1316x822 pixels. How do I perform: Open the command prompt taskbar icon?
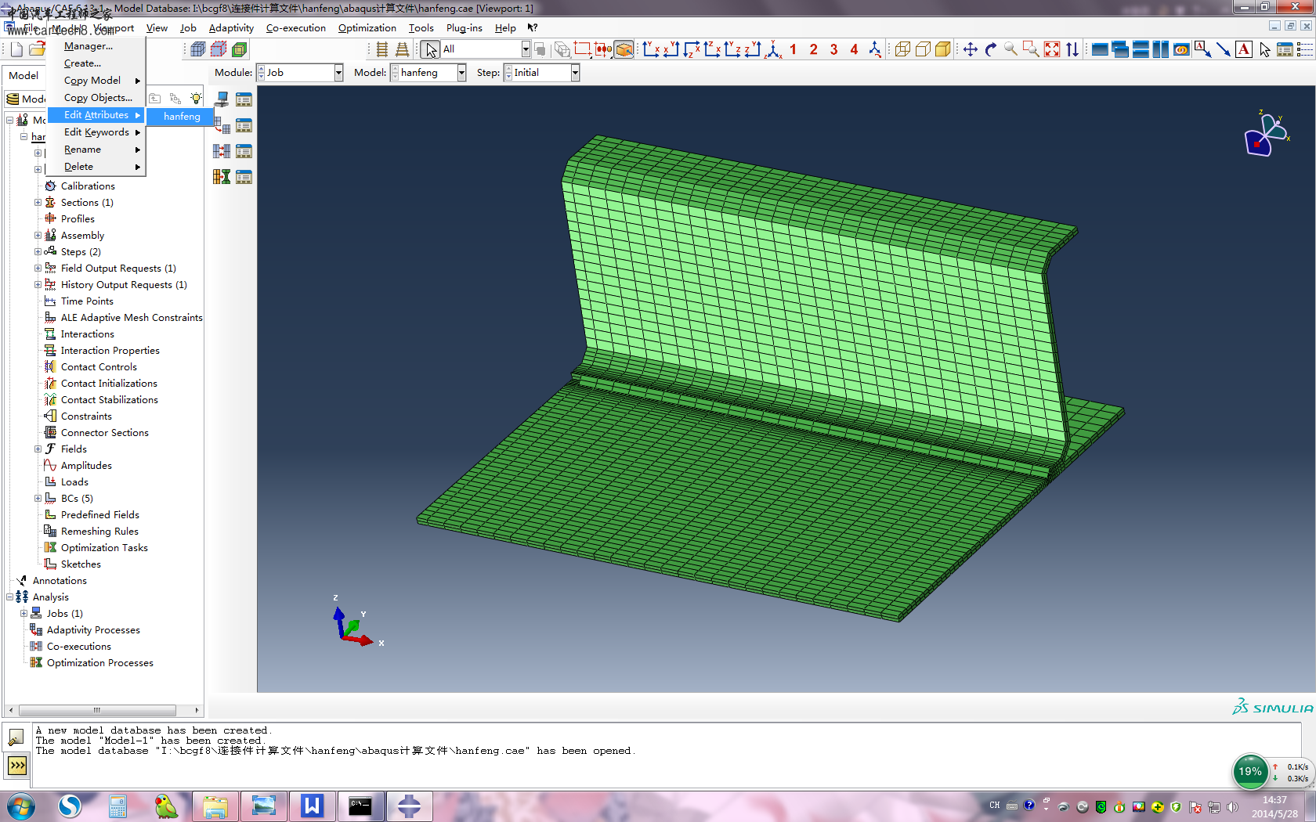(360, 806)
